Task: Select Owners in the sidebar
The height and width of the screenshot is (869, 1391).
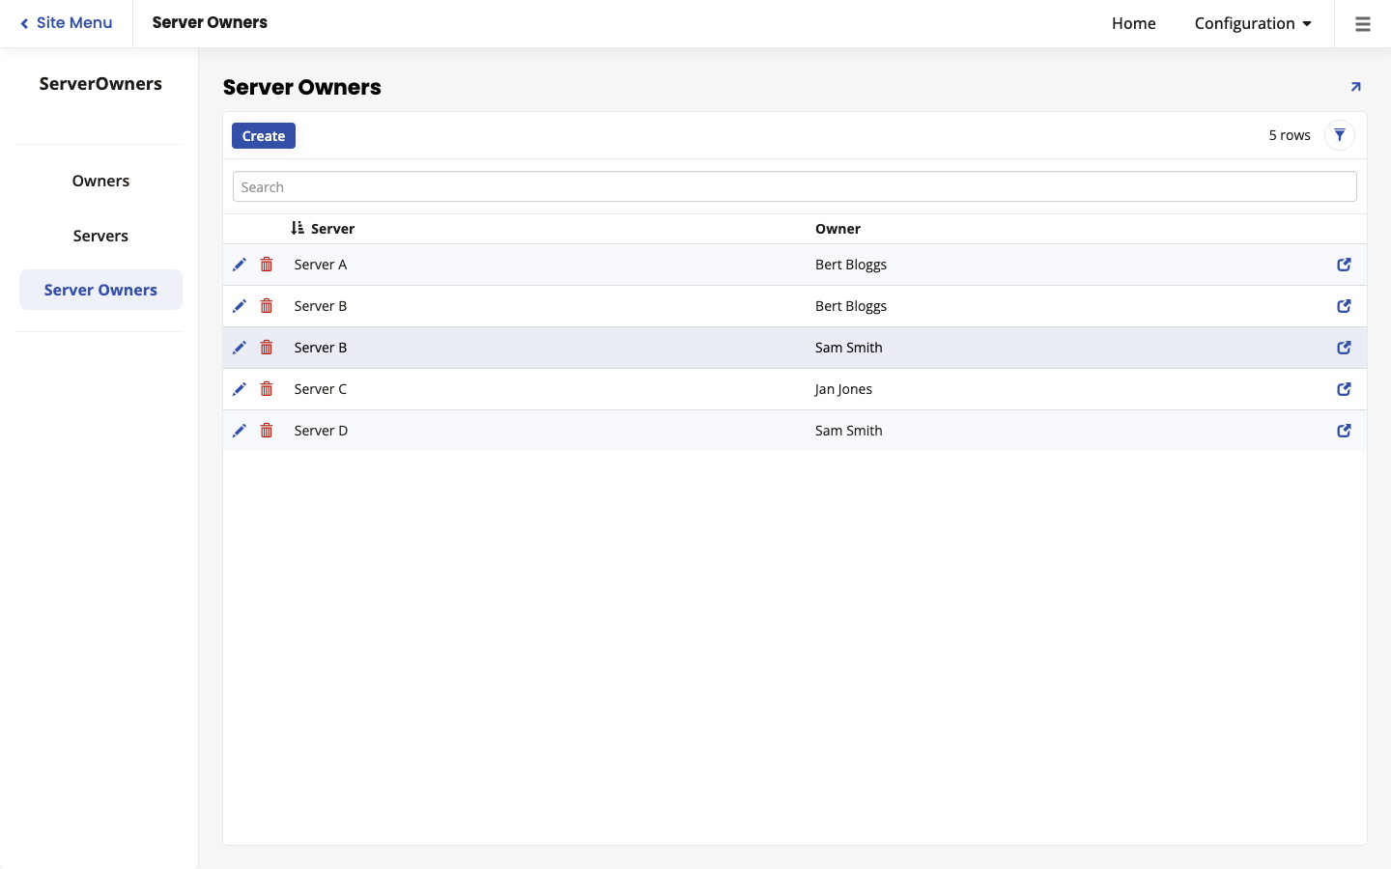Action: [x=100, y=181]
